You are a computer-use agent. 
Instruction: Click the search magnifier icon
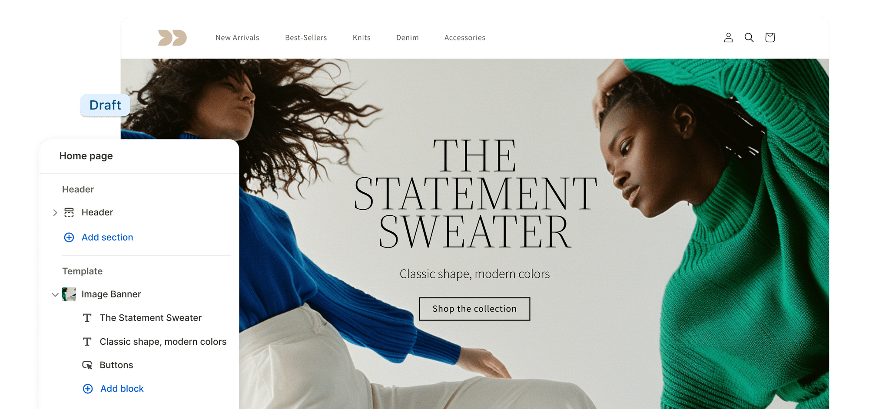749,38
